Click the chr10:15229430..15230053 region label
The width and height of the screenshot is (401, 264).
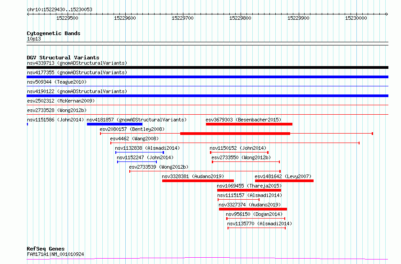point(59,9)
